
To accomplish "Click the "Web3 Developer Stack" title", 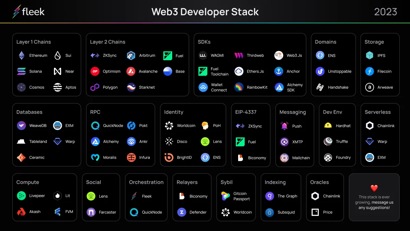I will pos(205,12).
